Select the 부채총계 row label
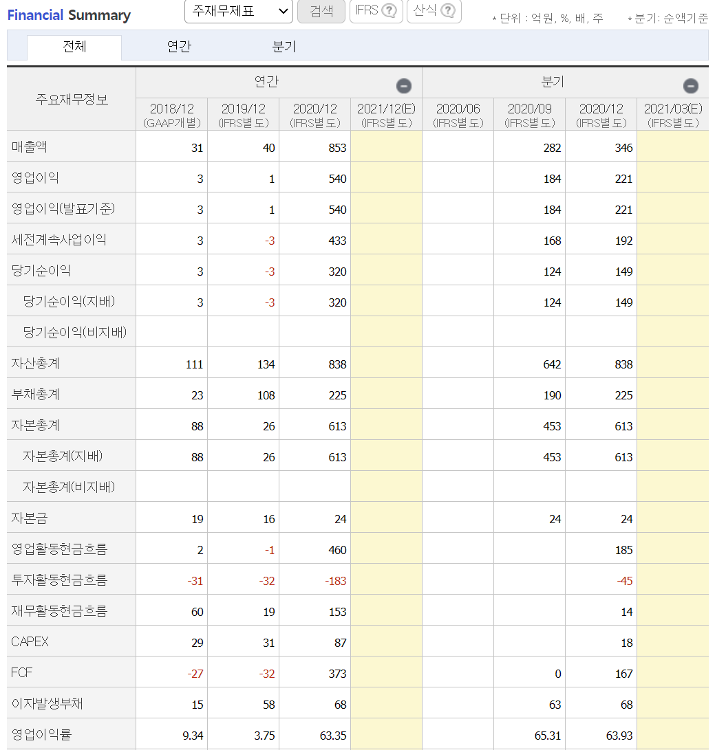726x750 pixels. click(x=35, y=395)
